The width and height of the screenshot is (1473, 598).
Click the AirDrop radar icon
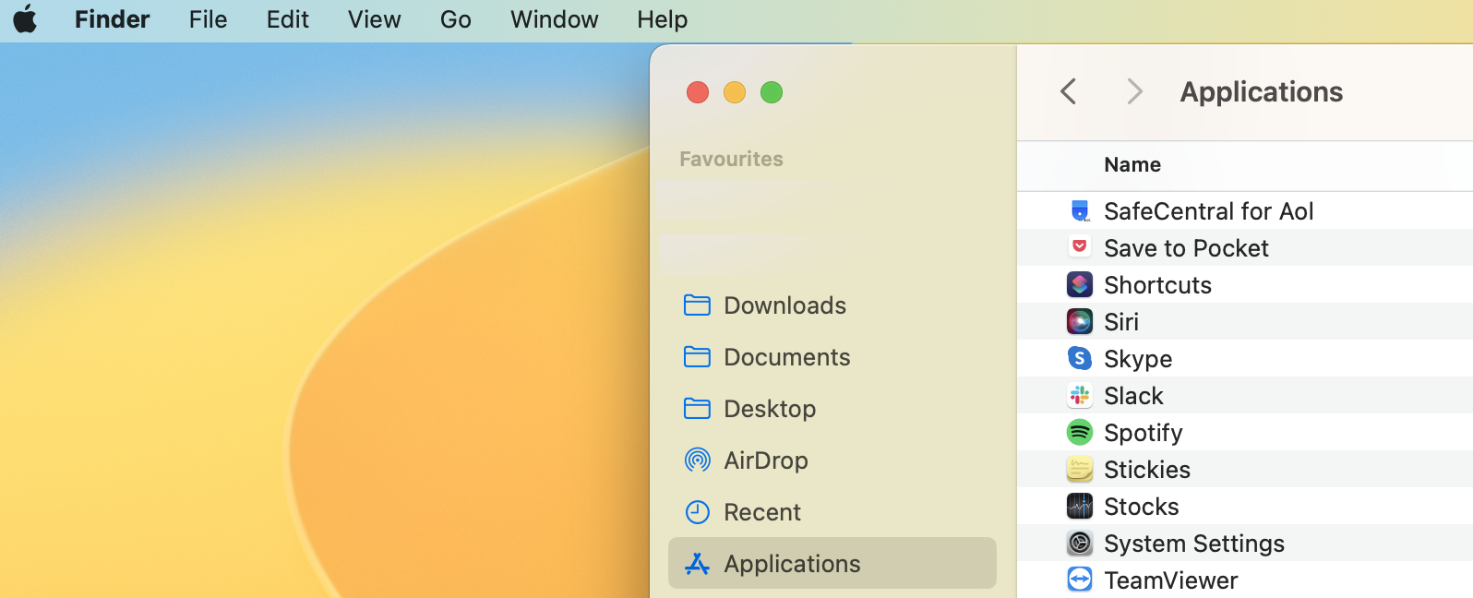[x=697, y=460]
